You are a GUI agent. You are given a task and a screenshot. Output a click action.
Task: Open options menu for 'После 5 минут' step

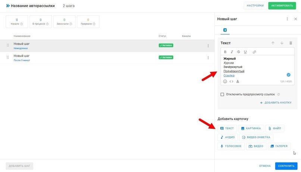pos(208,58)
